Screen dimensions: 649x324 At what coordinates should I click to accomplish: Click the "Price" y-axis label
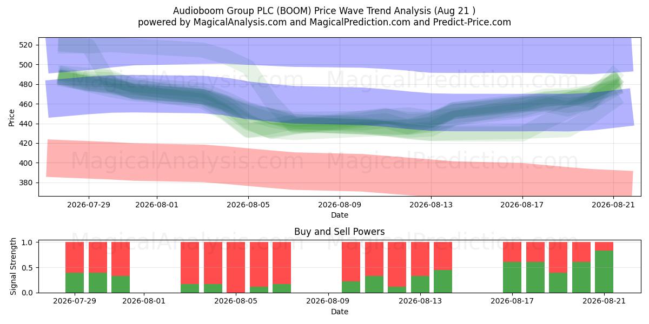coord(12,117)
